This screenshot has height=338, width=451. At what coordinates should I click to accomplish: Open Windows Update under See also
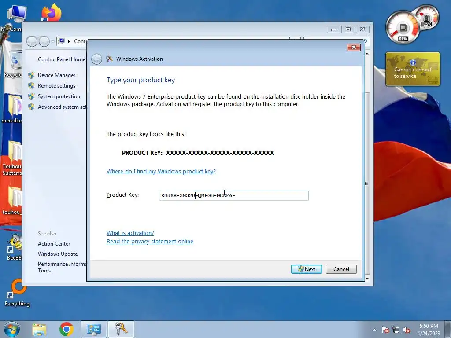point(58,254)
